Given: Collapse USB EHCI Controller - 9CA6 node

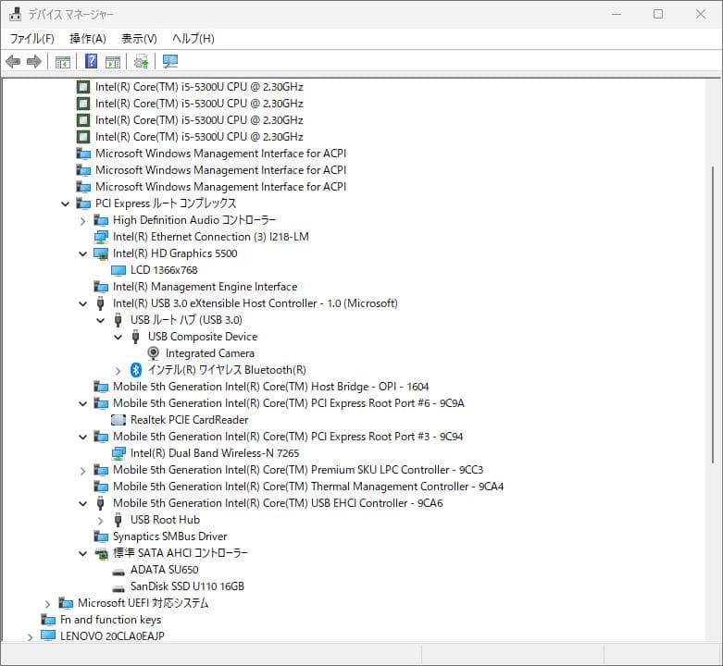Looking at the screenshot, I should click(x=83, y=504).
